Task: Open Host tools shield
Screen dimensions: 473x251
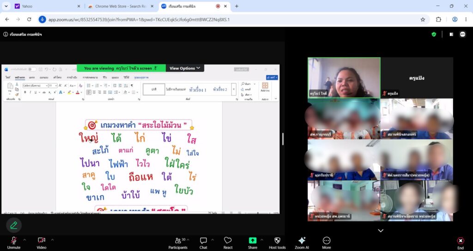Action: (277, 243)
